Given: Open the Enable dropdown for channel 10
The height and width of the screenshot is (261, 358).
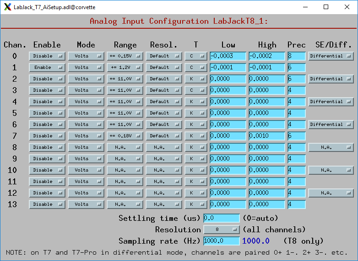Looking at the screenshot, I should pyautogui.click(x=47, y=170).
